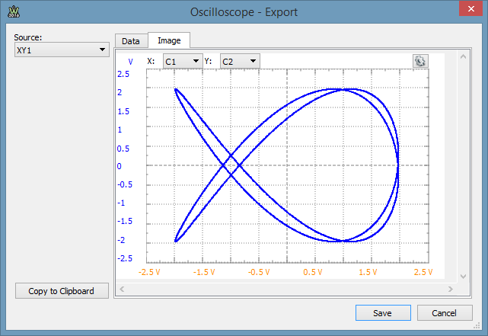Click the vertical scrollbar up arrow
Viewport: 488px width, 336px height.
tap(463, 56)
